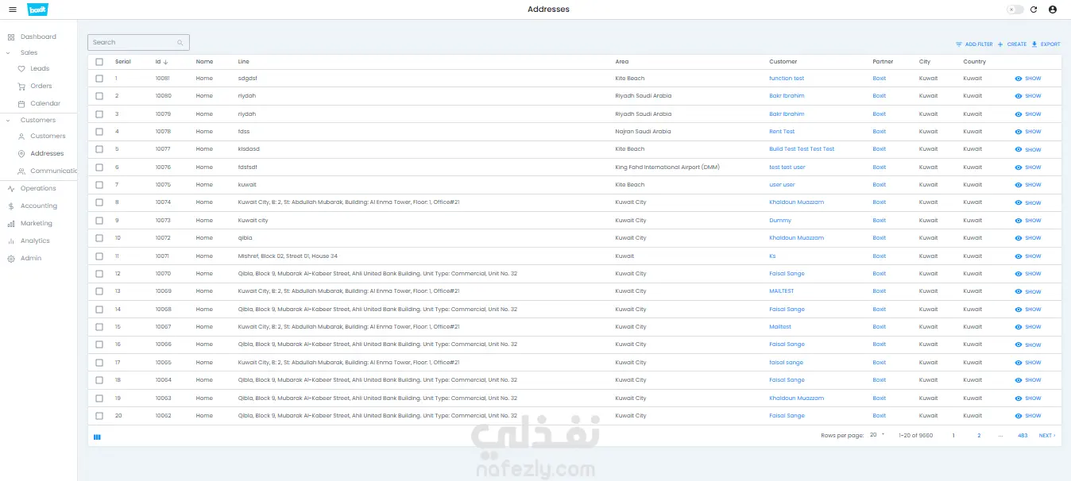Click the Accounting dollar icon
This screenshot has height=481, width=1071.
pos(11,206)
